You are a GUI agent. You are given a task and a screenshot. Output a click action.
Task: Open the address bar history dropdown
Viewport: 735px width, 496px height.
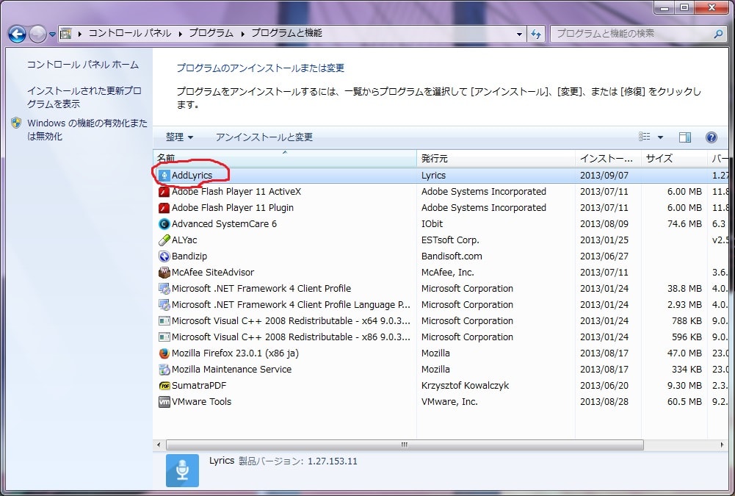point(519,34)
